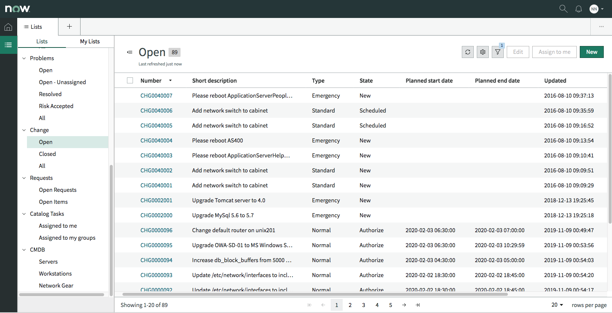Go to next page arrow

pos(404,305)
